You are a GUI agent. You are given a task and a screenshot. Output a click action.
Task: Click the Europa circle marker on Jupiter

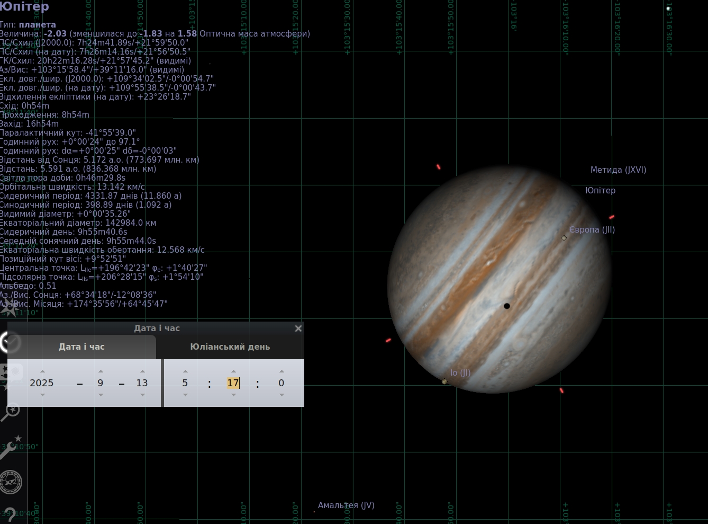tap(564, 238)
